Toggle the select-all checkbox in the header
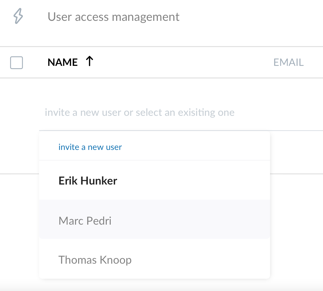Screen dimensions: 323x291 (x=16, y=63)
